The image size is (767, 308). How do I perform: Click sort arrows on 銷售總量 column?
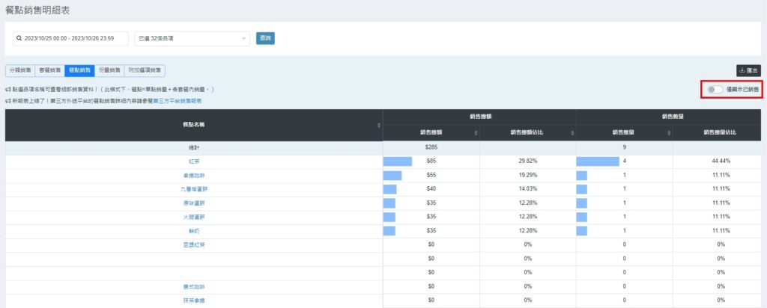coord(668,132)
